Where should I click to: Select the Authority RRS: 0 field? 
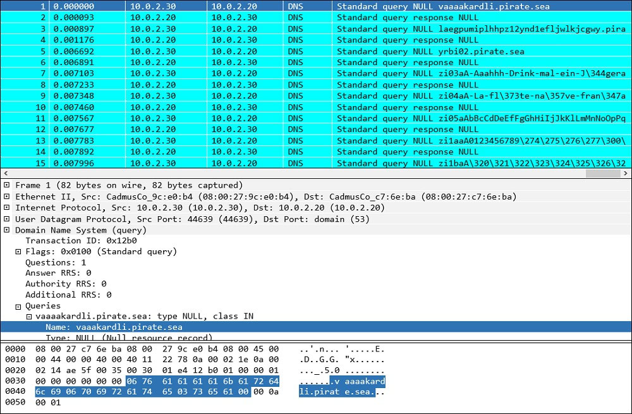coord(66,284)
